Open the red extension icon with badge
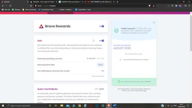Screen dimensions: 192x108 coord(180,6)
